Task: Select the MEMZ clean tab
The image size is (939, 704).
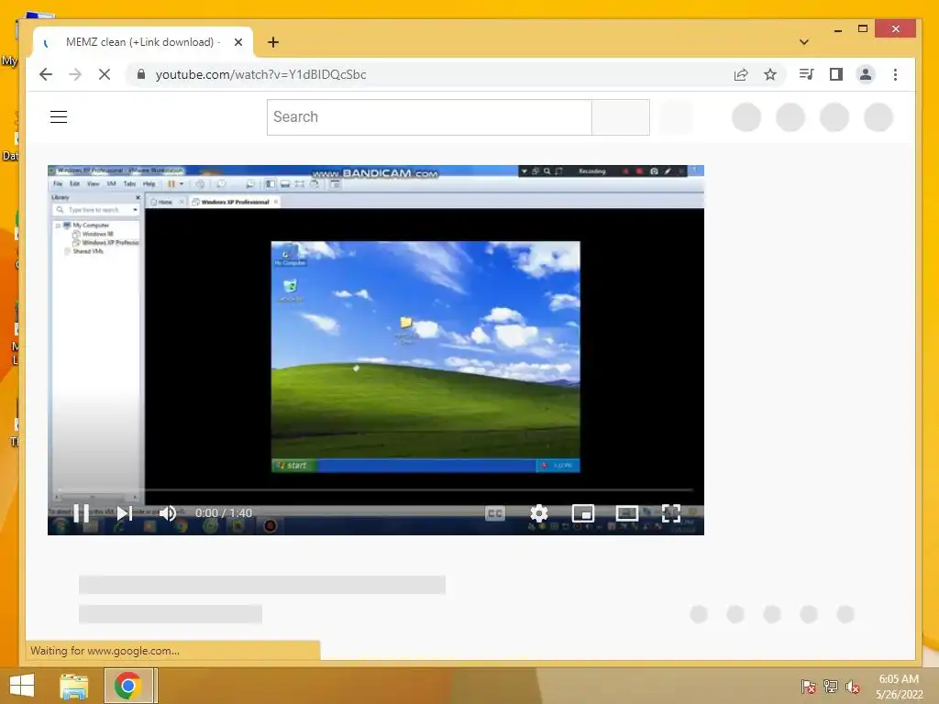Action: [x=142, y=42]
